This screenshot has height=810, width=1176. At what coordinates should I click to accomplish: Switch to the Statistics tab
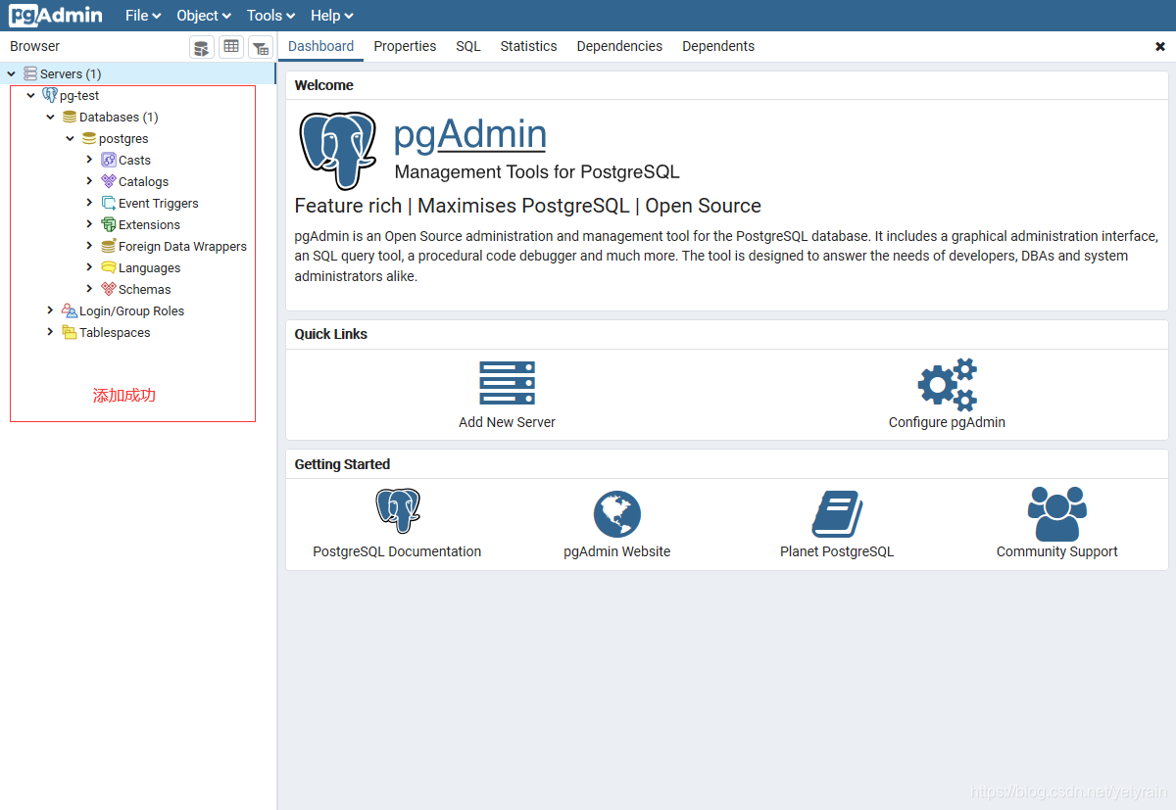528,46
